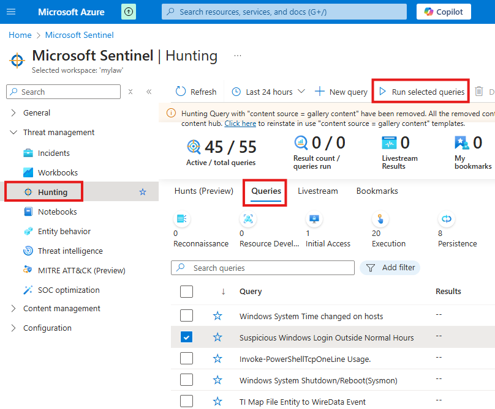Click the info icon in the banner
The height and width of the screenshot is (409, 495).
[x=171, y=113]
